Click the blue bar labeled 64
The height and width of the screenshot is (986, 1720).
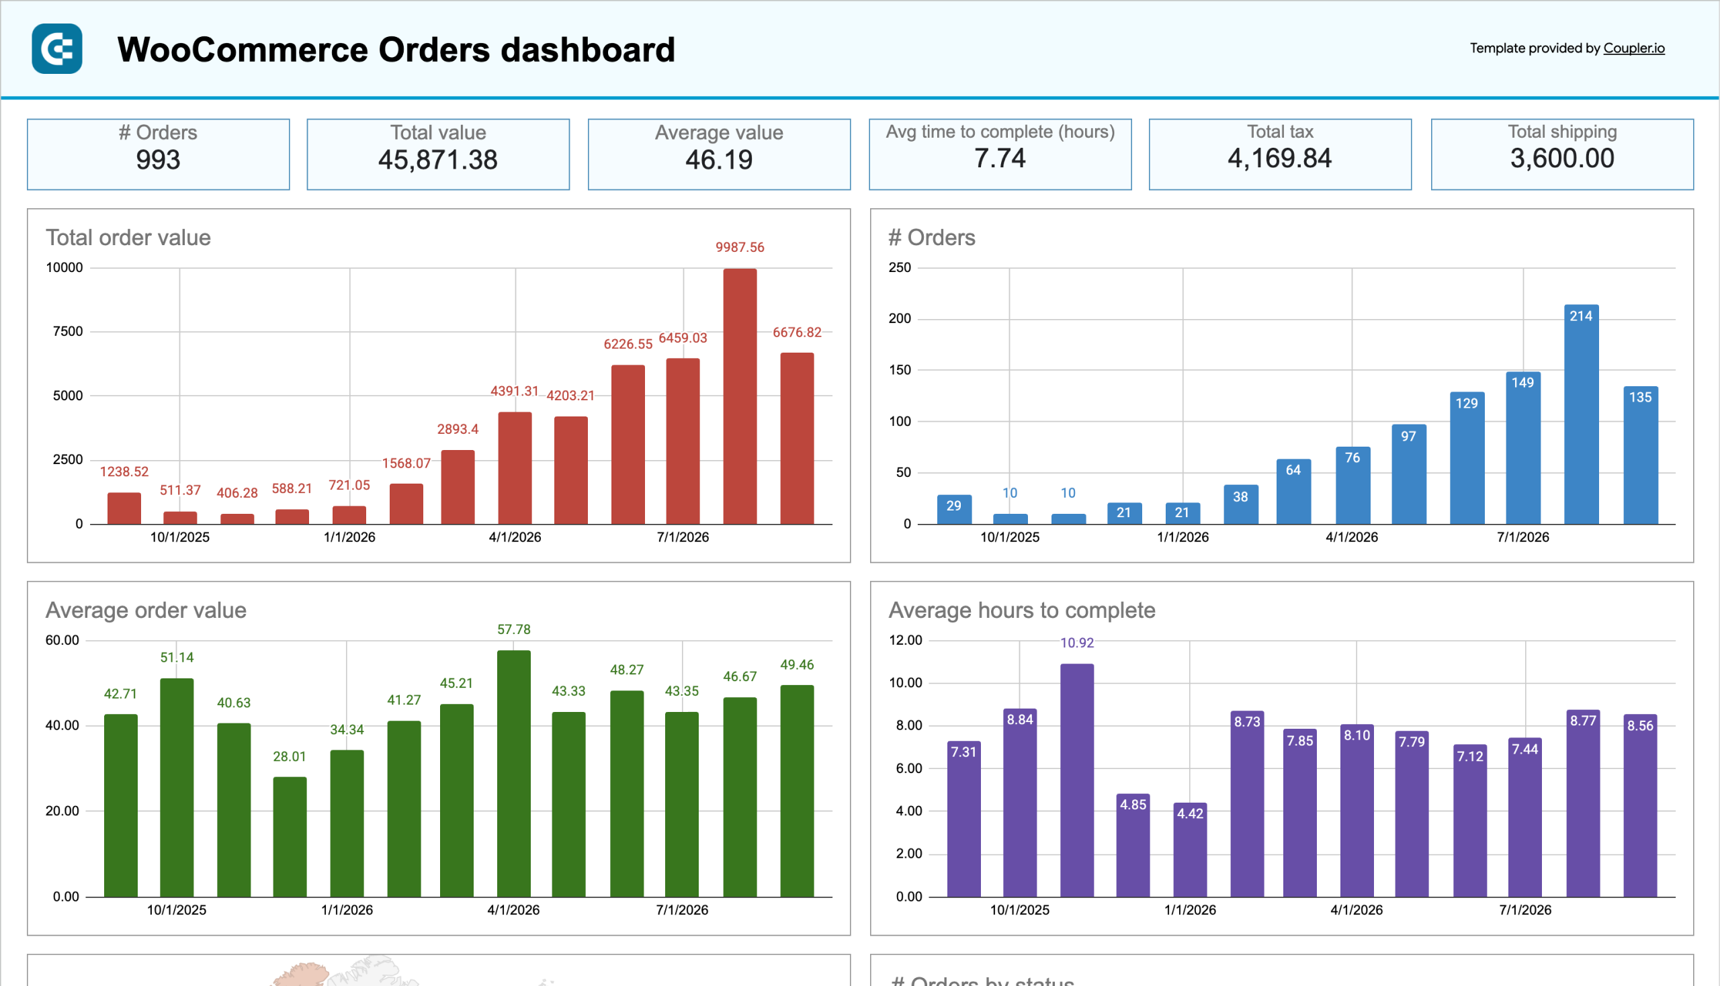point(1293,491)
